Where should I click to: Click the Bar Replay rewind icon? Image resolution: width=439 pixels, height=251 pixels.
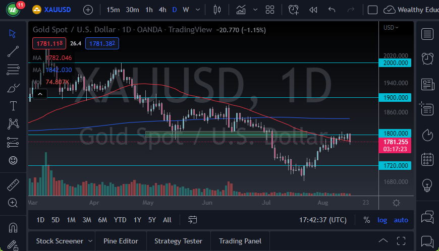coord(313,10)
